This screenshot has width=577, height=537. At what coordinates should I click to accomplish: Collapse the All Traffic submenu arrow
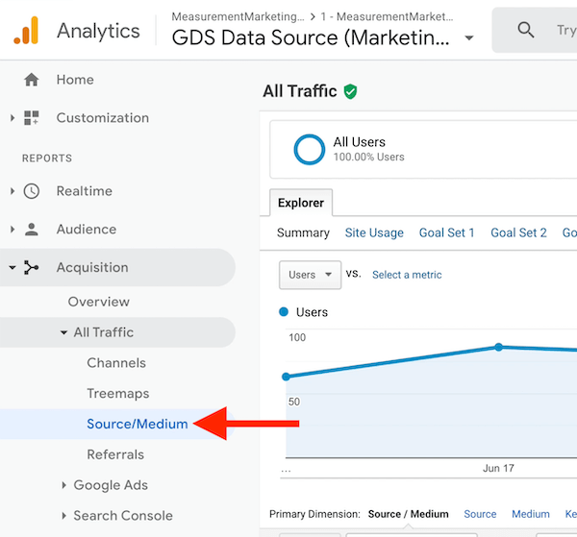(x=63, y=332)
